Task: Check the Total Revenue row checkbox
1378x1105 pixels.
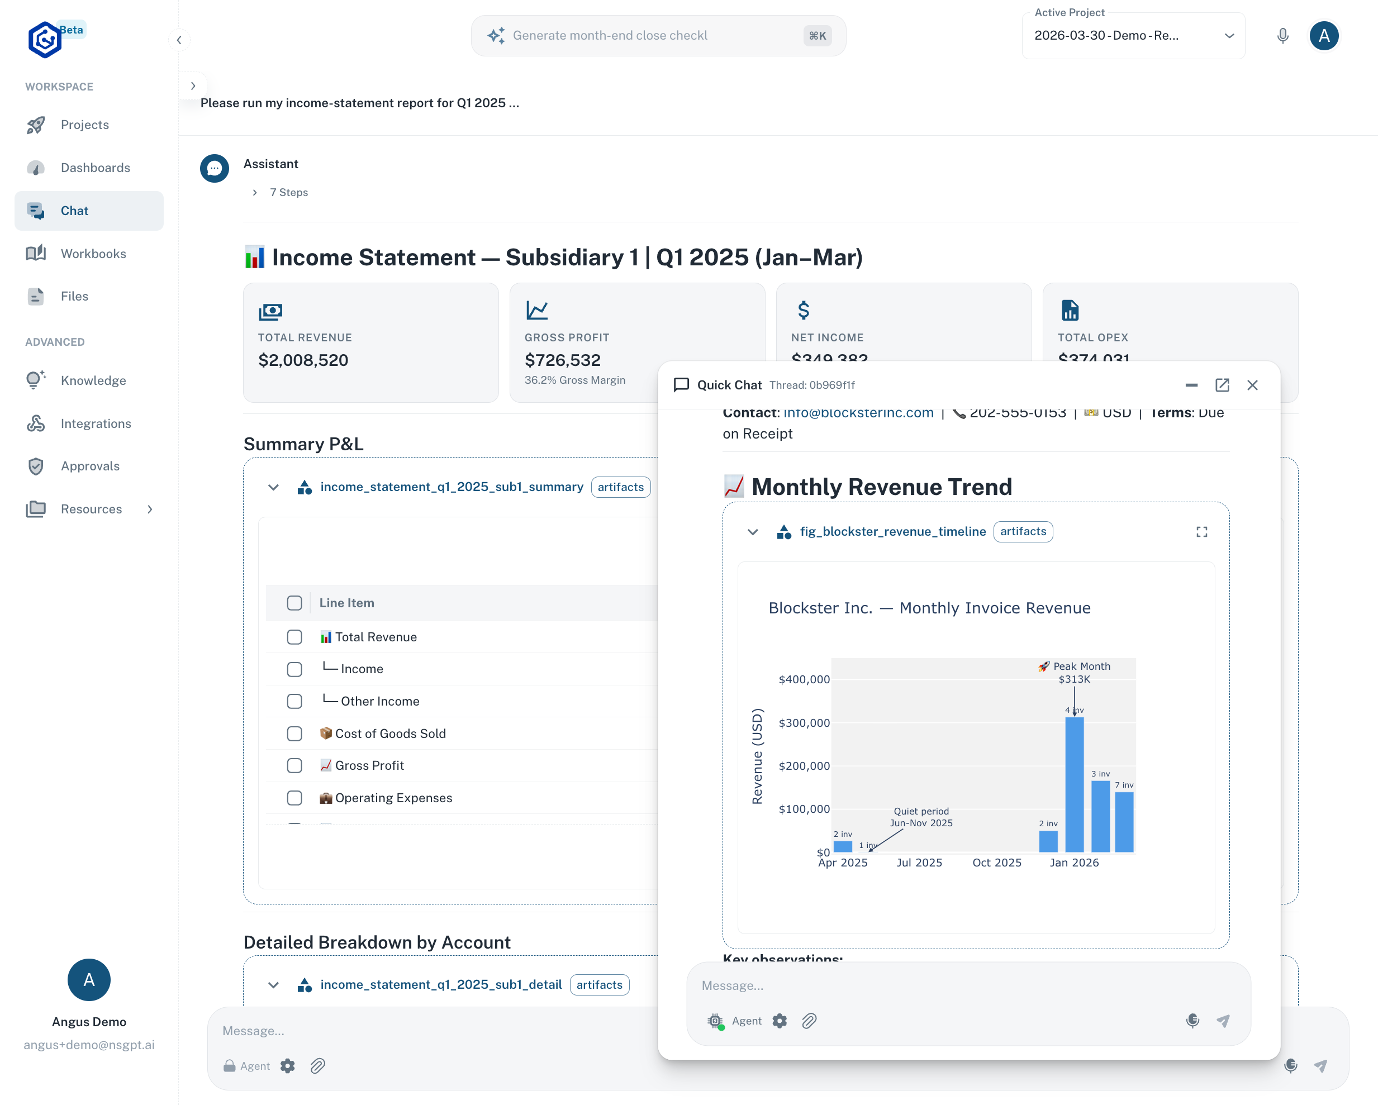Action: pos(294,637)
